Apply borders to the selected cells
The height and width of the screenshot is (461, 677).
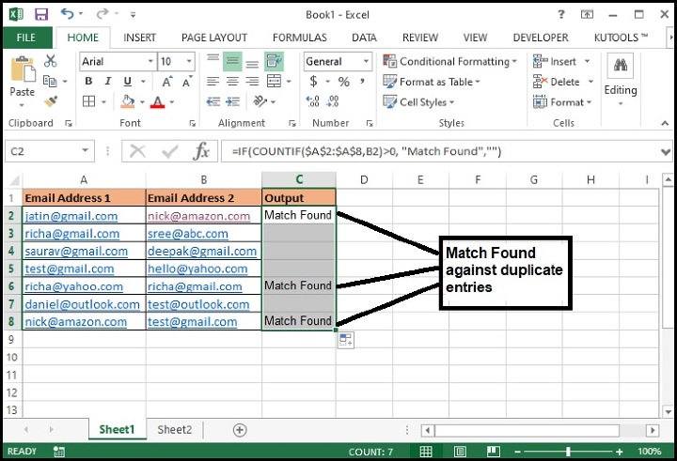[x=89, y=101]
